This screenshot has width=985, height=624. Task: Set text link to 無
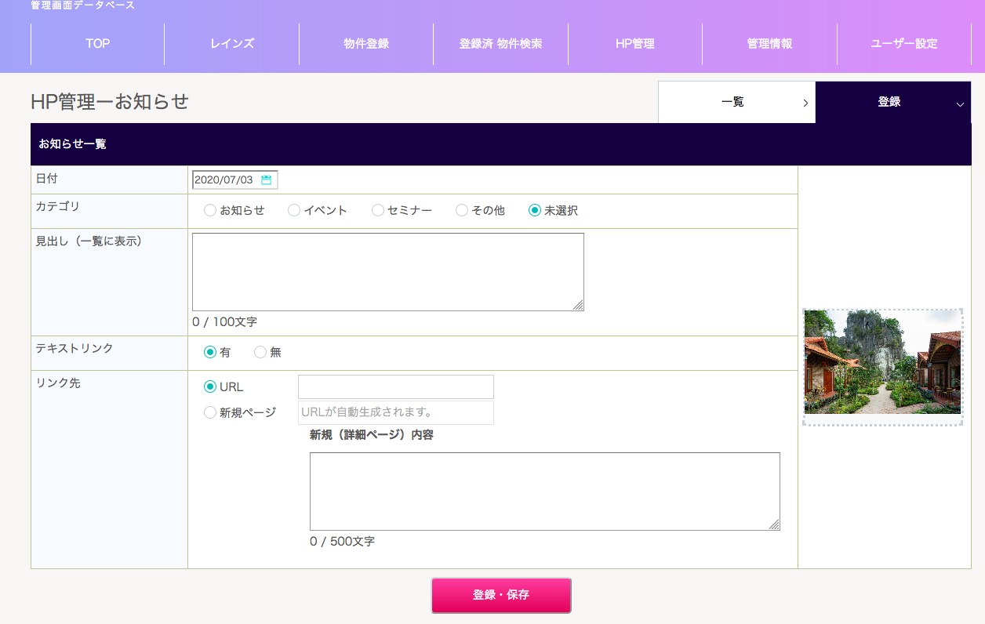coord(260,353)
